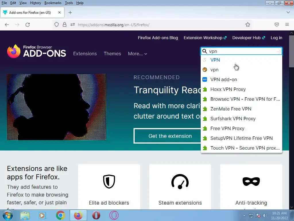
Task: Open the View menu
Action: 23,3
